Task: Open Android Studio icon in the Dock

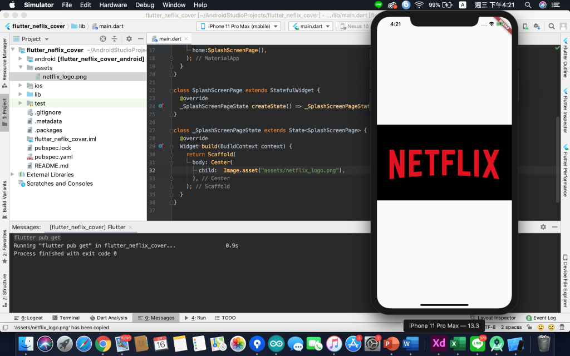Action: [497, 343]
